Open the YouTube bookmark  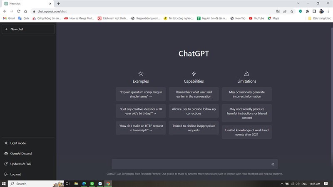(256, 18)
